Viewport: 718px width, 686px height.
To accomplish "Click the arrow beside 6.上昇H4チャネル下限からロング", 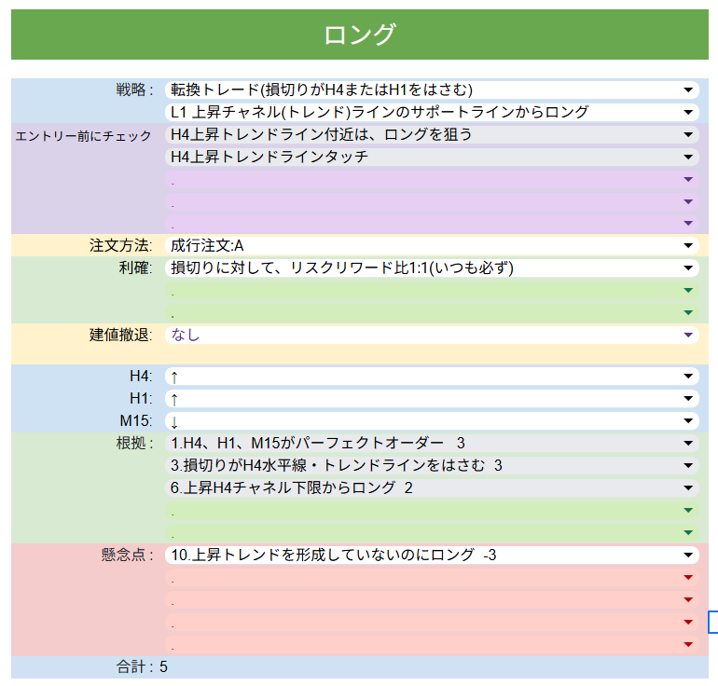I will point(688,488).
